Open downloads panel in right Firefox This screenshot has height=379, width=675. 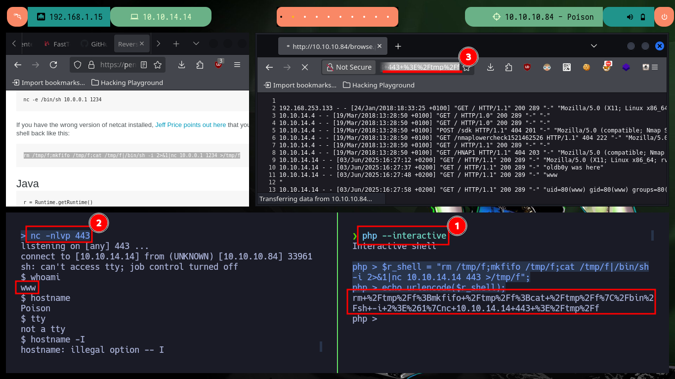(x=490, y=67)
